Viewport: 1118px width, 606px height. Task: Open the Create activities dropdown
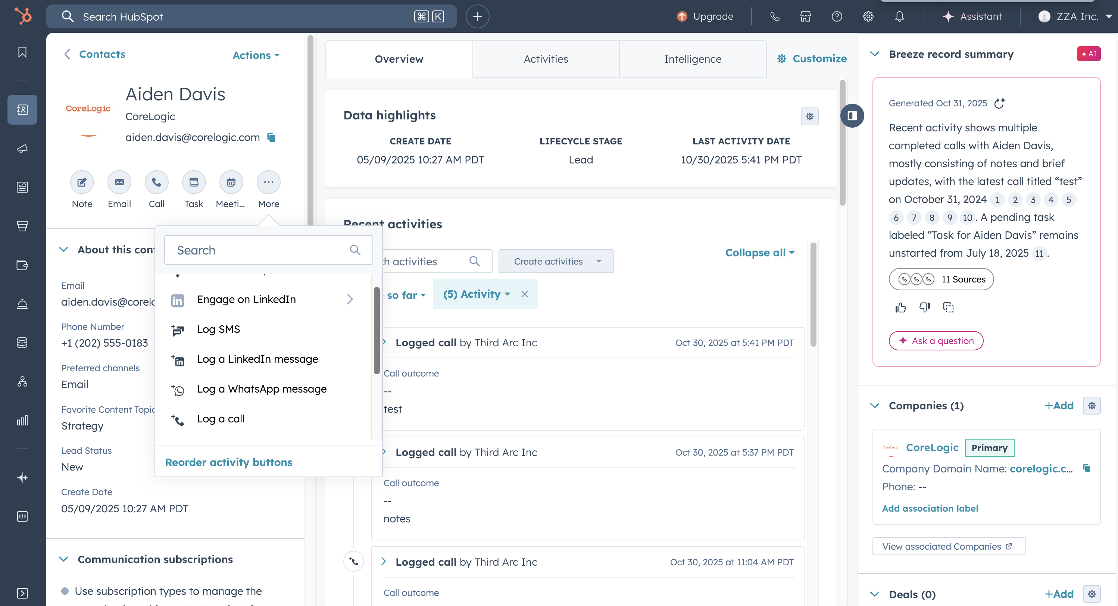pos(556,261)
